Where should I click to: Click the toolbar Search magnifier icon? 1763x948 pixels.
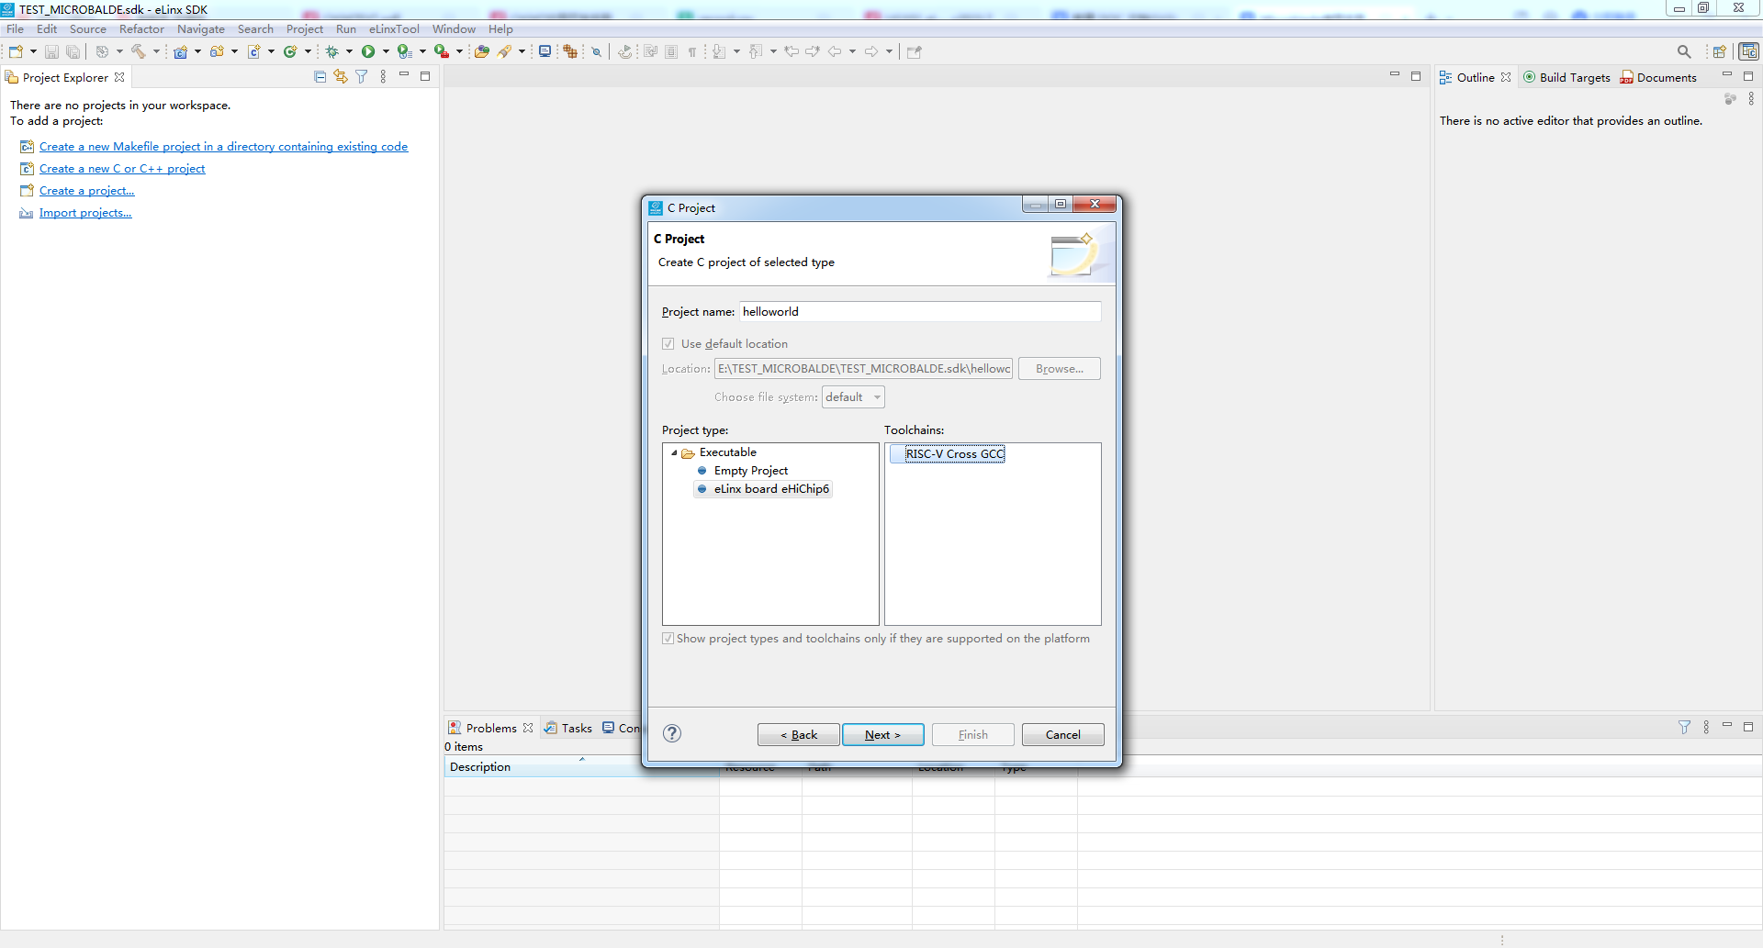click(x=1683, y=52)
